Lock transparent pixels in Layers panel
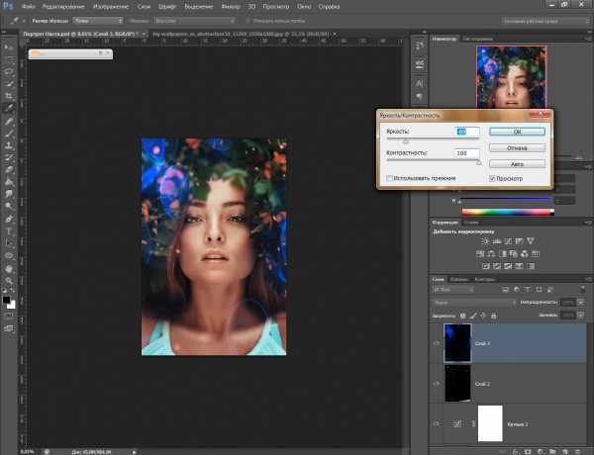594x455 pixels. (463, 316)
